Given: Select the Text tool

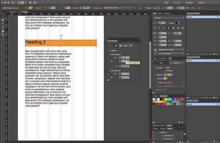Looking at the screenshot, I should [x=3, y=23].
